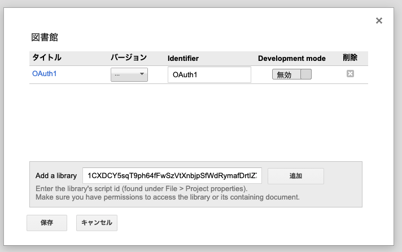Dismiss changes with the キャンセル button
Image resolution: width=402 pixels, height=252 pixels.
click(97, 223)
